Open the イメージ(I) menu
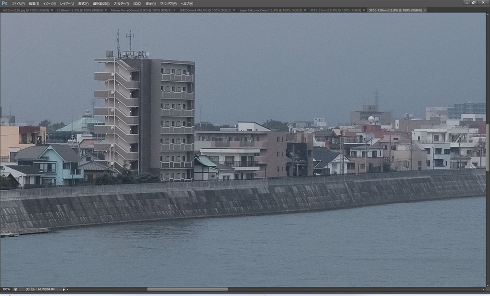Screen dimensions: 490x296 point(49,4)
